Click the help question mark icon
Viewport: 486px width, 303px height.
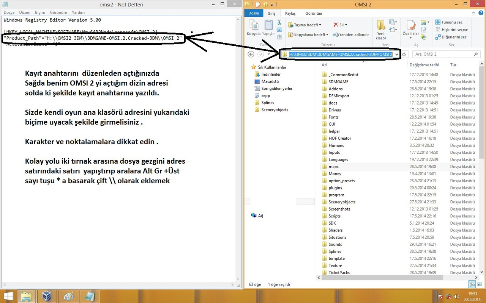481,13
